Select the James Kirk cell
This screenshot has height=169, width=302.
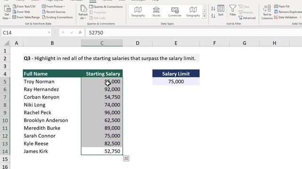point(52,151)
